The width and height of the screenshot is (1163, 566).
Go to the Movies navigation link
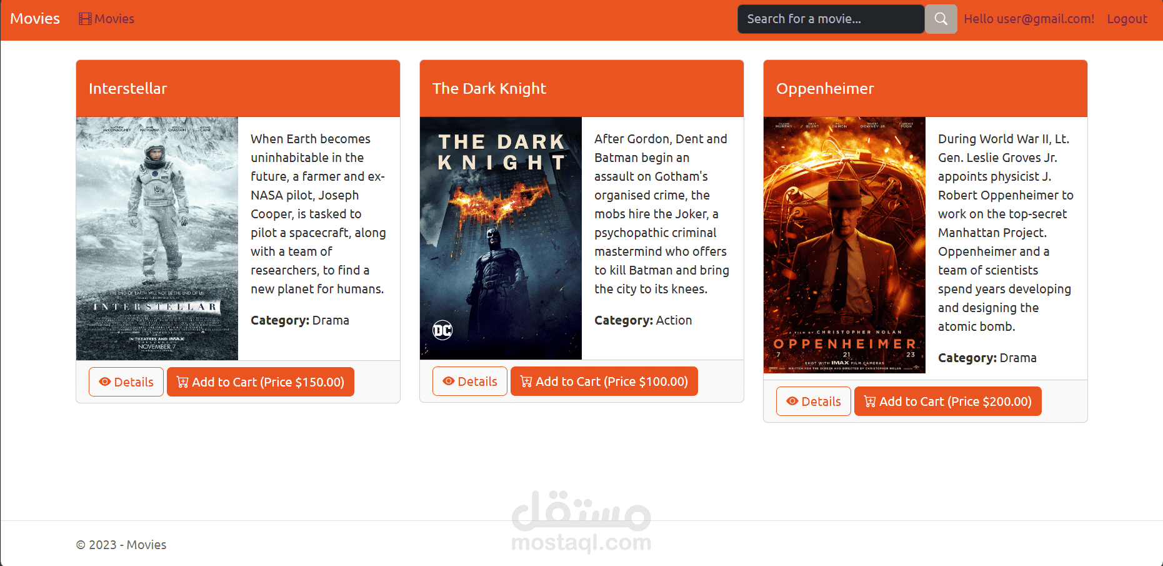pos(107,19)
